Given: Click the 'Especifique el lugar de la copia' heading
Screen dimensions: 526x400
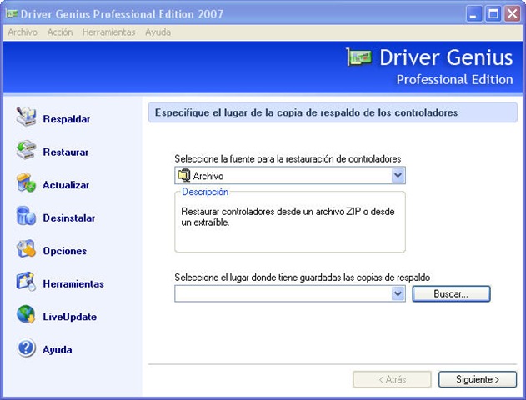Looking at the screenshot, I should click(306, 112).
